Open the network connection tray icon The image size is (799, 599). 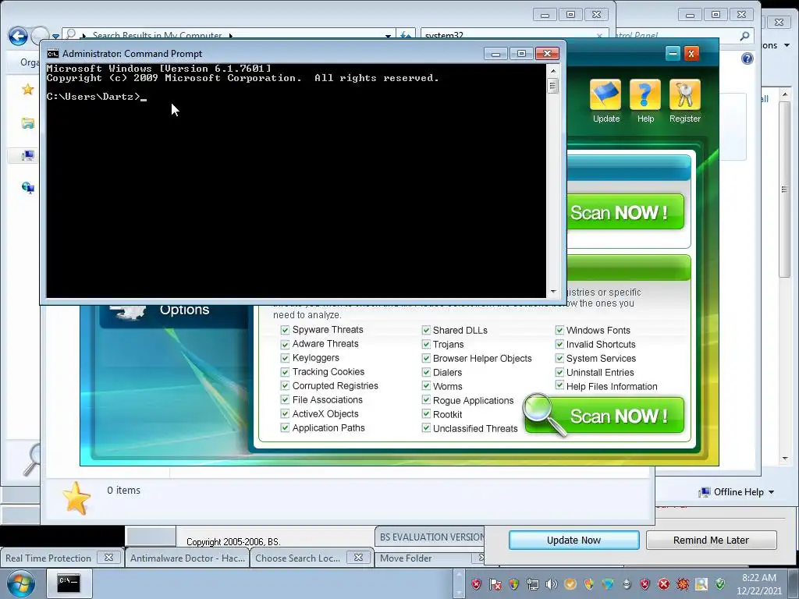coord(532,583)
